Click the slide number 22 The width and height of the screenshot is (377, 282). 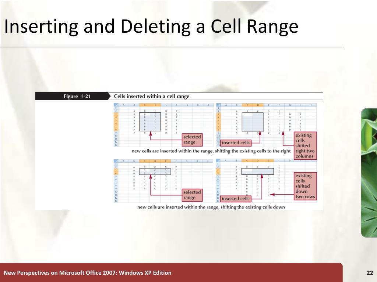(370, 273)
